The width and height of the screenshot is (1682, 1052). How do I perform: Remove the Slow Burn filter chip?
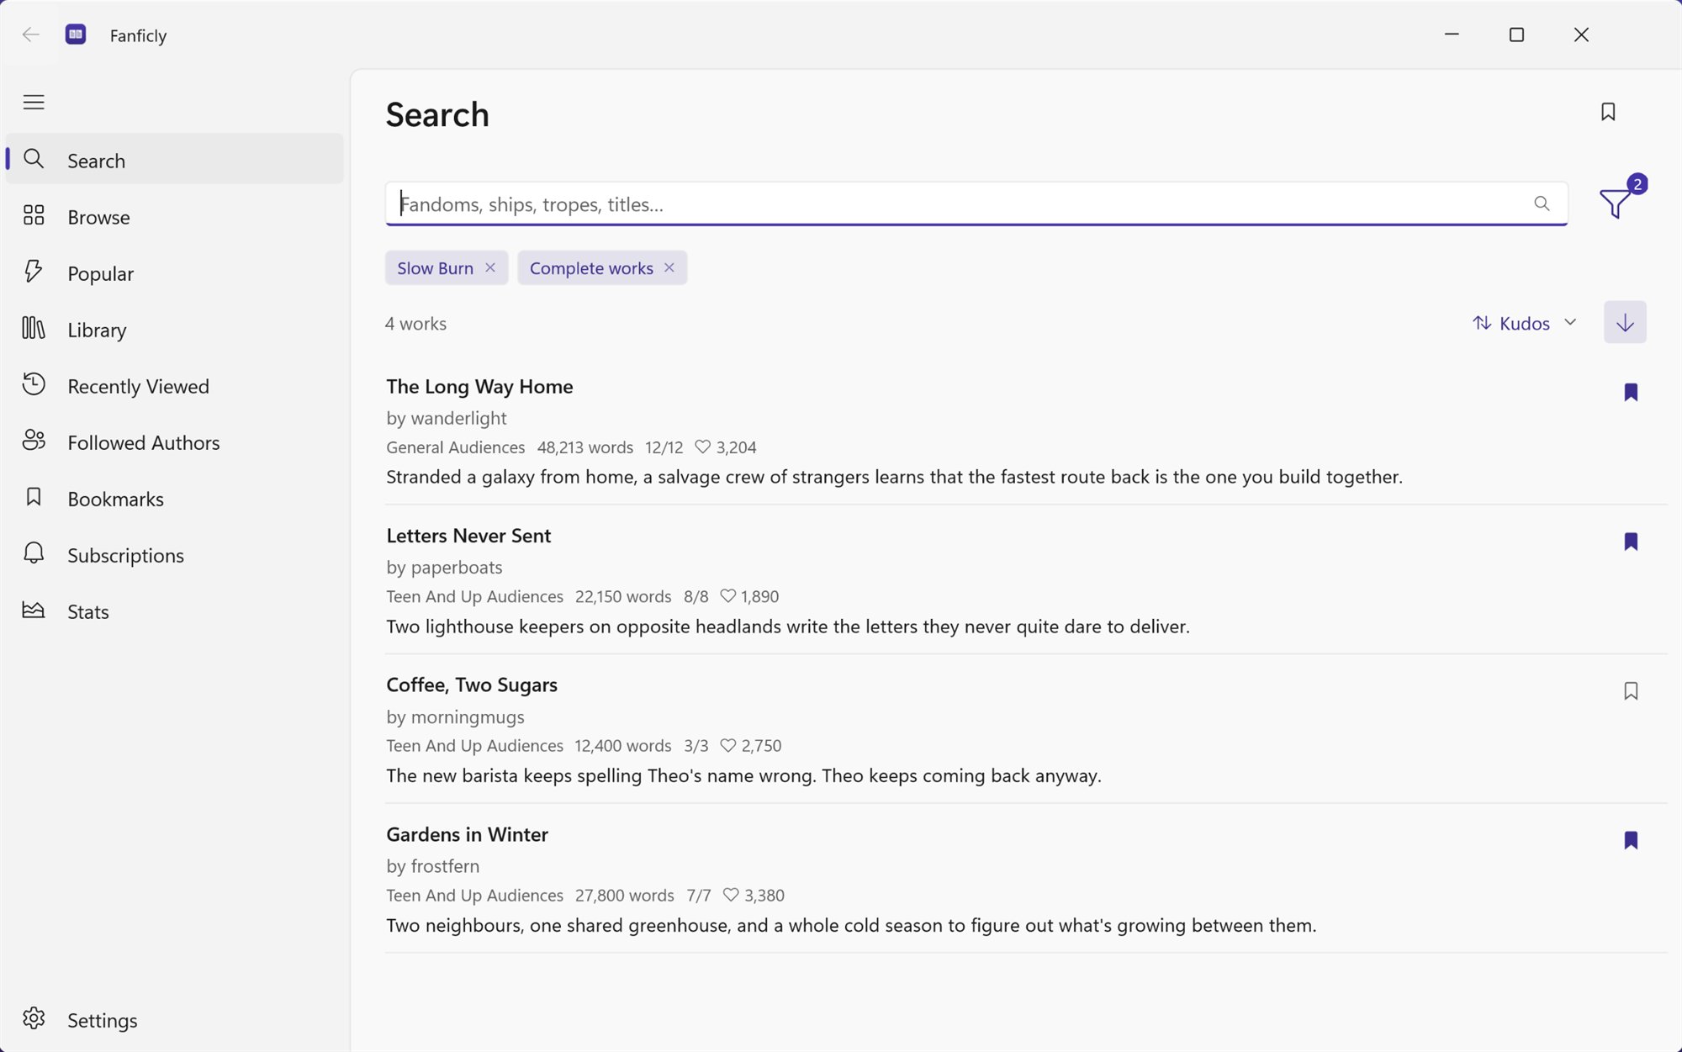tap(490, 267)
